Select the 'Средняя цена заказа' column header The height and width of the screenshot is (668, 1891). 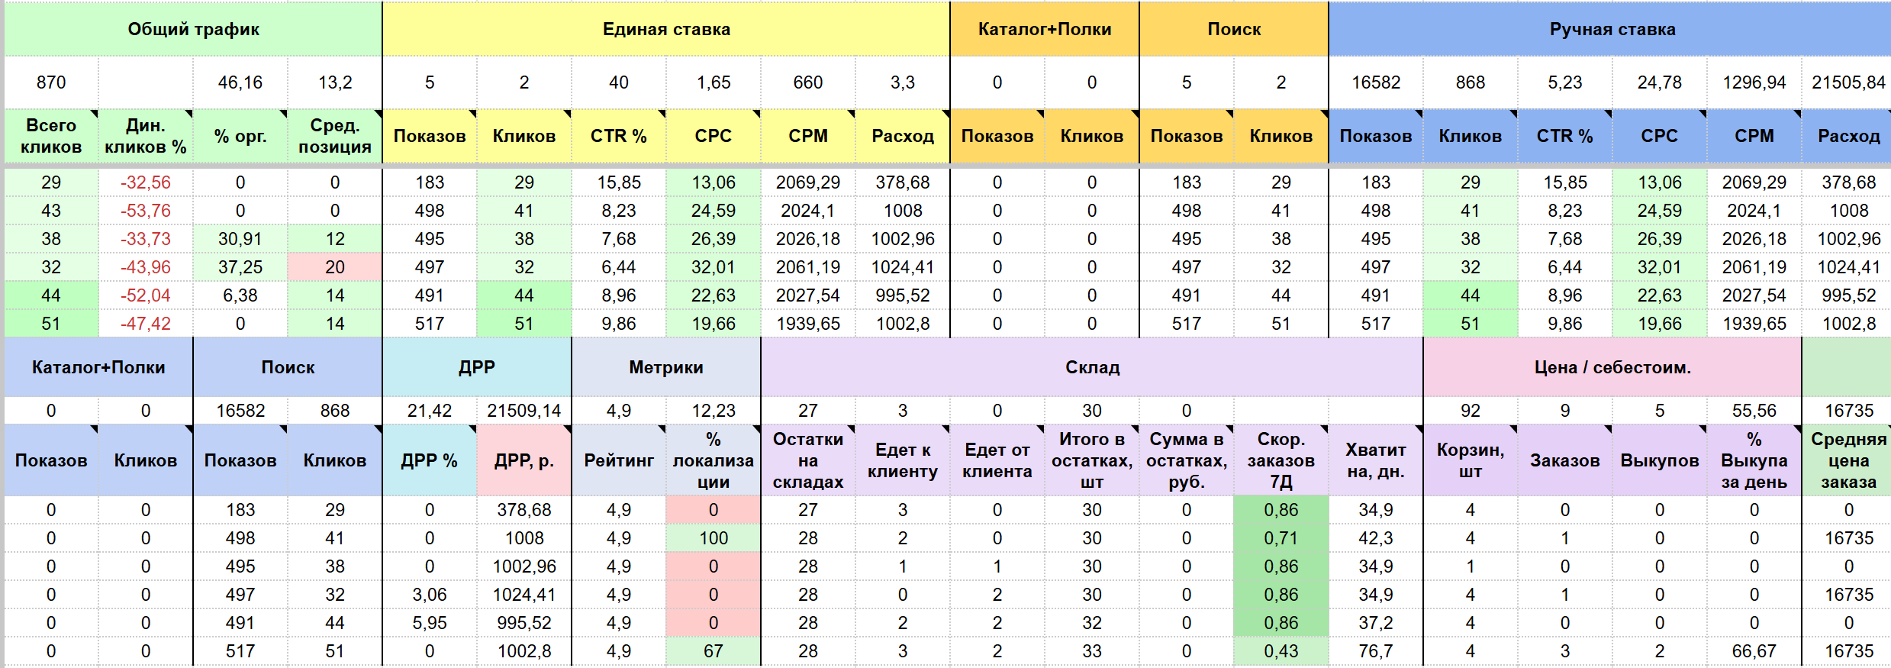click(1848, 460)
